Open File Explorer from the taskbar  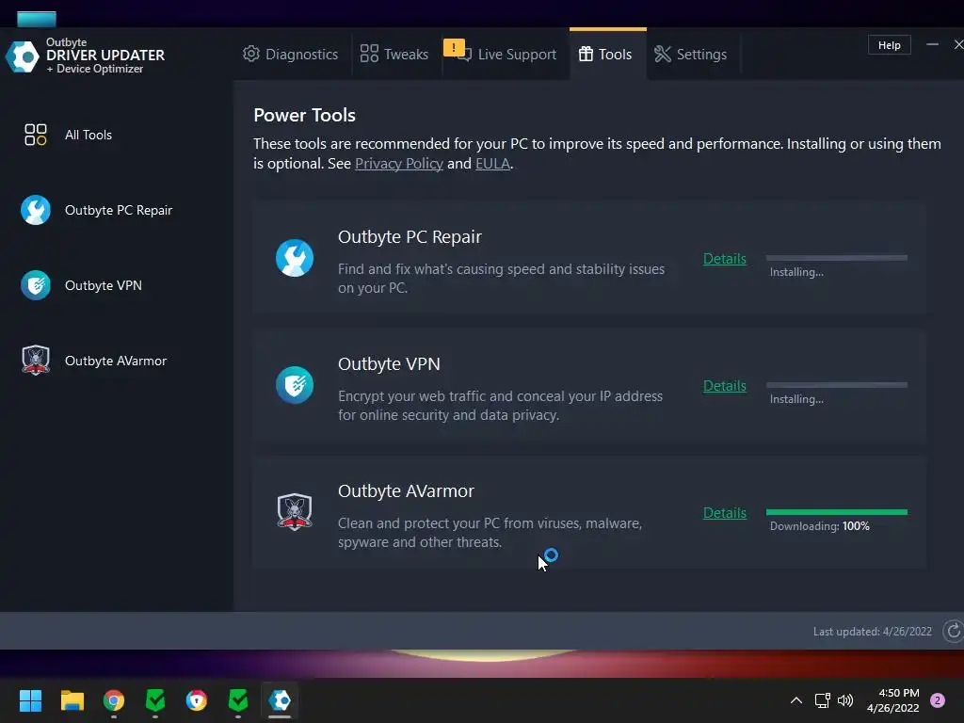[72, 700]
